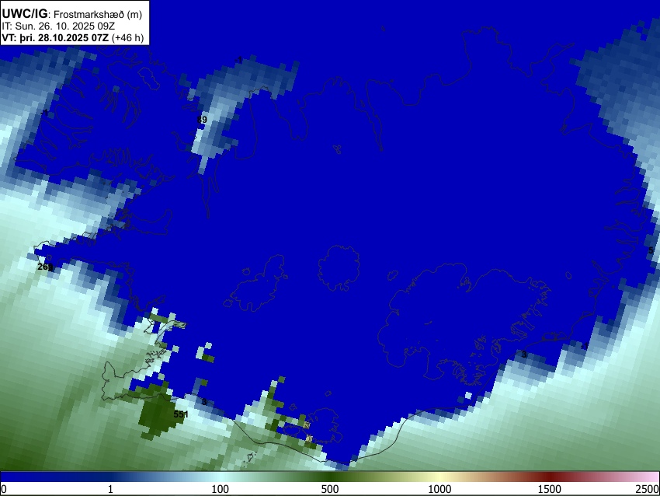The image size is (660, 496).
Task: Select the "500" label on the color scale
Action: click(x=330, y=489)
